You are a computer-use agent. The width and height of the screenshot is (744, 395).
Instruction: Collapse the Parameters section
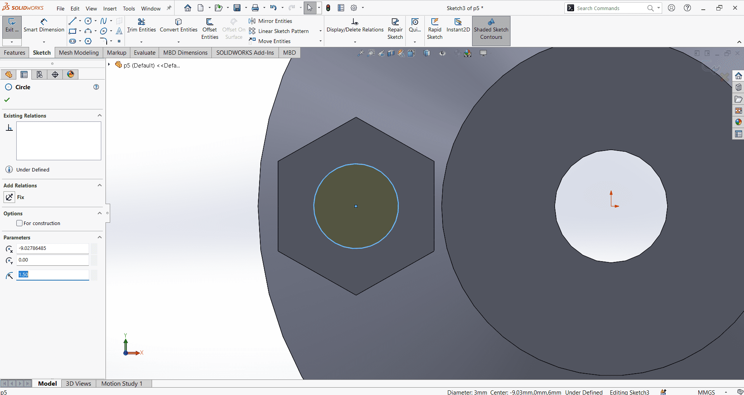pos(100,237)
